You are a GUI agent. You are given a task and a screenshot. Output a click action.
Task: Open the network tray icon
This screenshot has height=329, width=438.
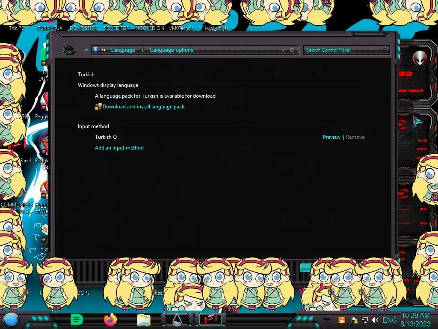pos(365,320)
